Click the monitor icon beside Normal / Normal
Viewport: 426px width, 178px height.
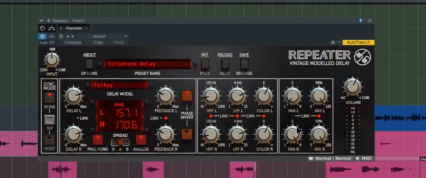pos(311,158)
